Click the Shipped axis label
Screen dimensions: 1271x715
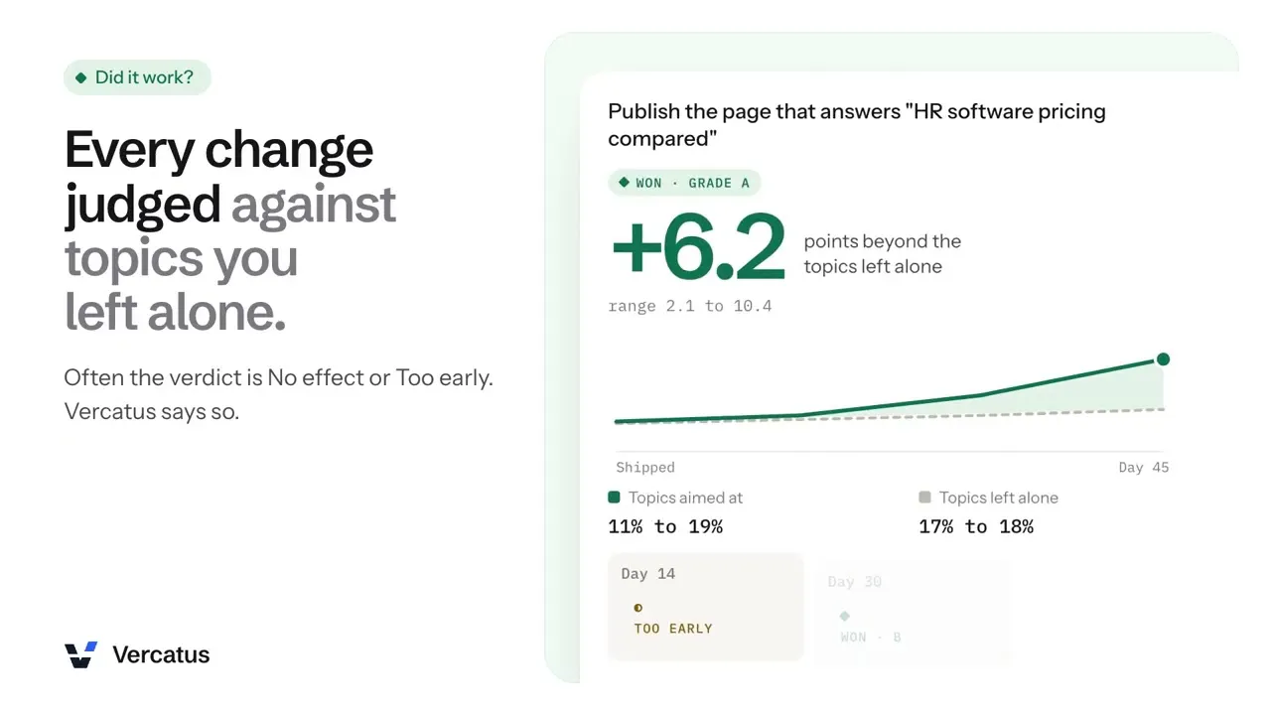point(645,468)
